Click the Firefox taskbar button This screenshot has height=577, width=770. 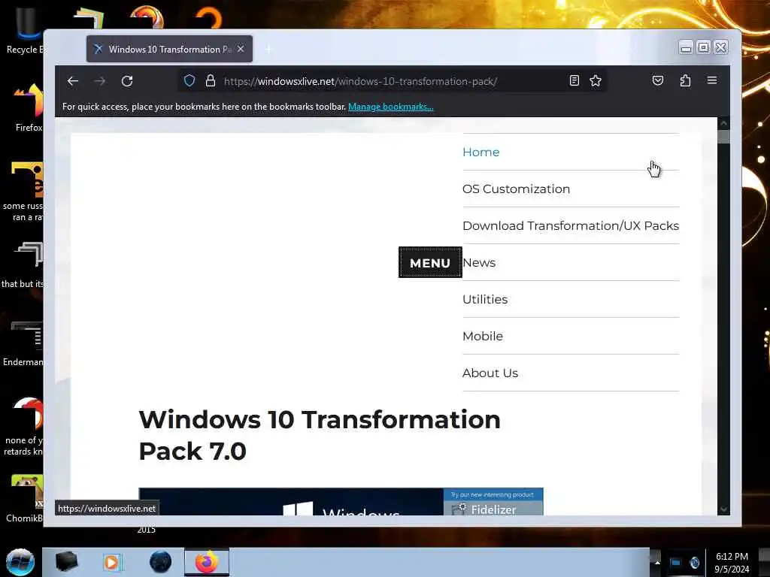[207, 562]
